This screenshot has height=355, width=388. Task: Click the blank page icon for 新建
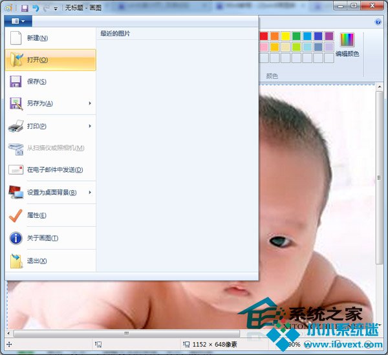click(16, 38)
